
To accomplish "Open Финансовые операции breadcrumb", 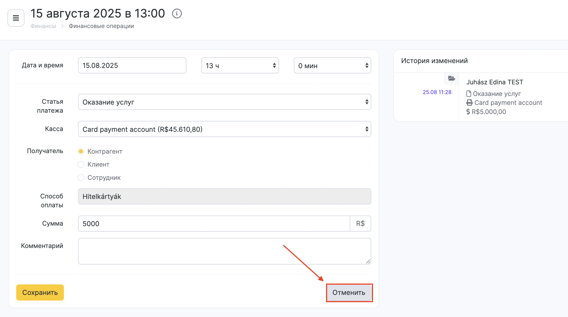I will coord(101,26).
